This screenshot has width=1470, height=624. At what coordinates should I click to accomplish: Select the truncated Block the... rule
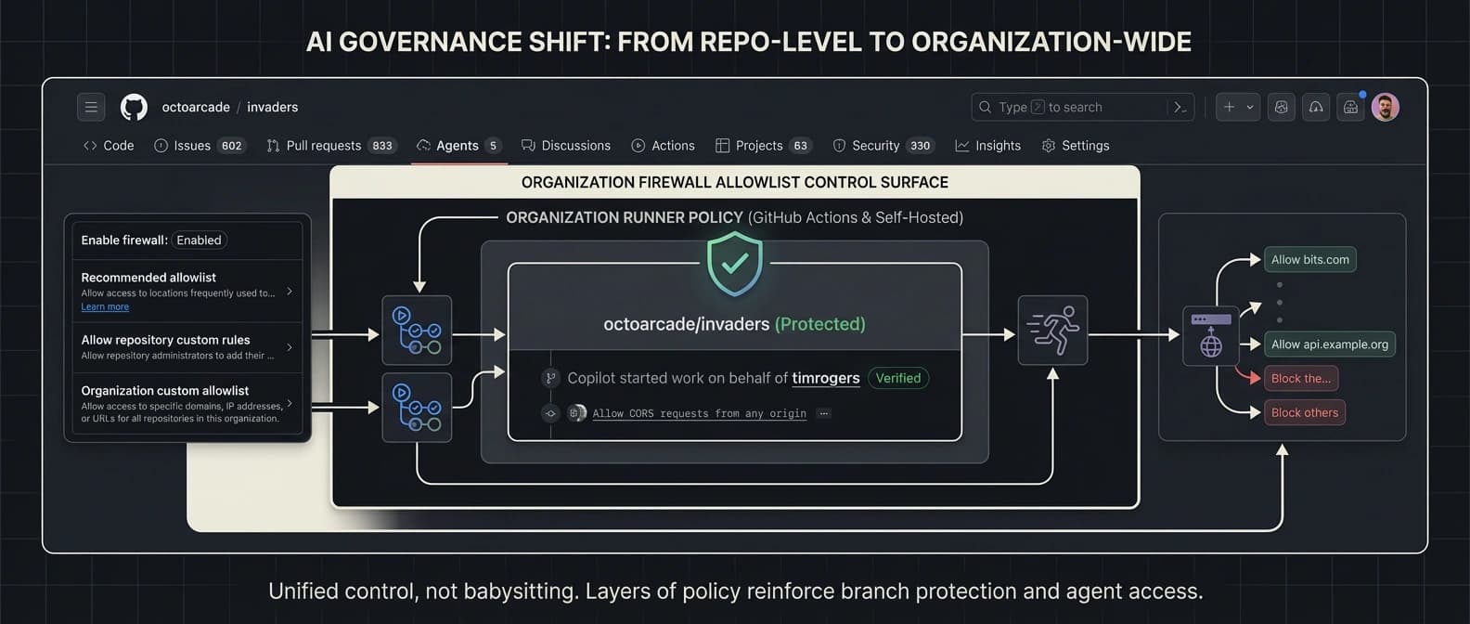tap(1301, 379)
